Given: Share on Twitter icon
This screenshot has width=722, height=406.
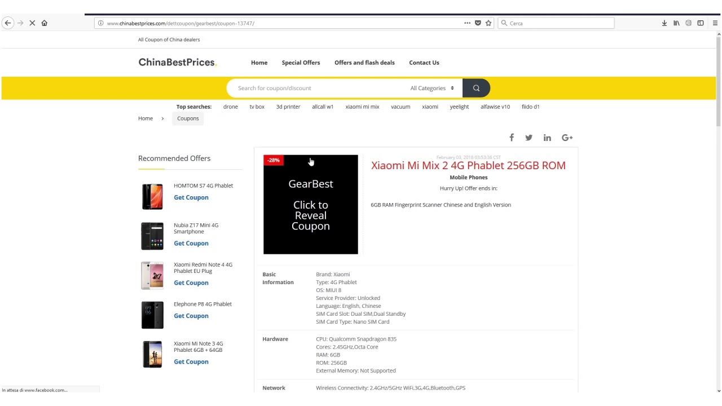Looking at the screenshot, I should click(x=529, y=138).
